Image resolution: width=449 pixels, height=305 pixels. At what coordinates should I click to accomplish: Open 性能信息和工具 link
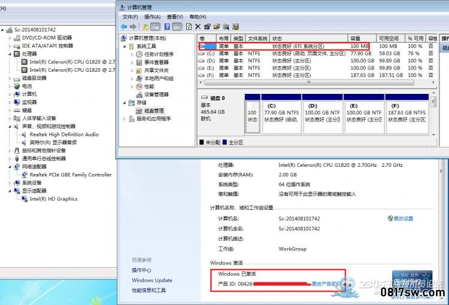[148, 290]
